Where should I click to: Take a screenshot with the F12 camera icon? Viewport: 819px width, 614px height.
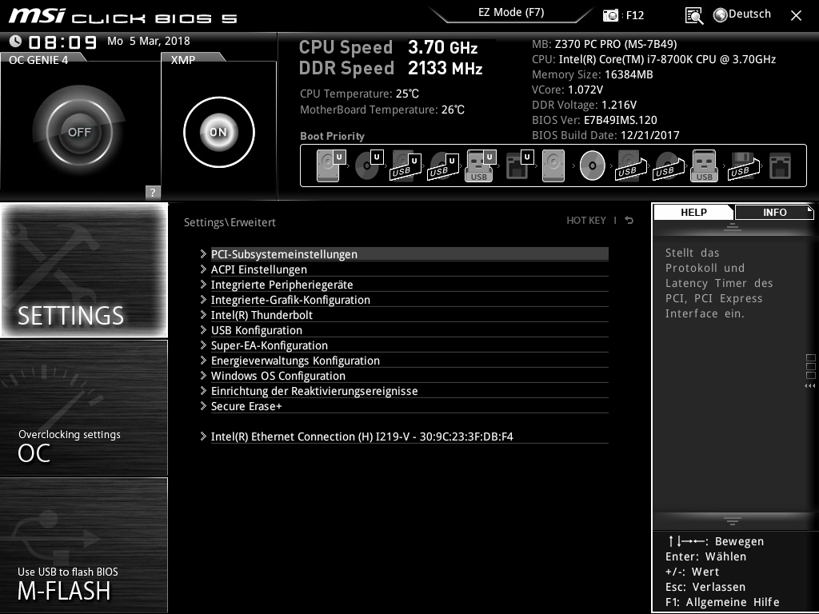click(x=610, y=15)
